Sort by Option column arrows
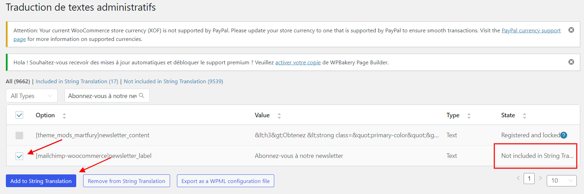584x194 pixels. click(x=64, y=116)
